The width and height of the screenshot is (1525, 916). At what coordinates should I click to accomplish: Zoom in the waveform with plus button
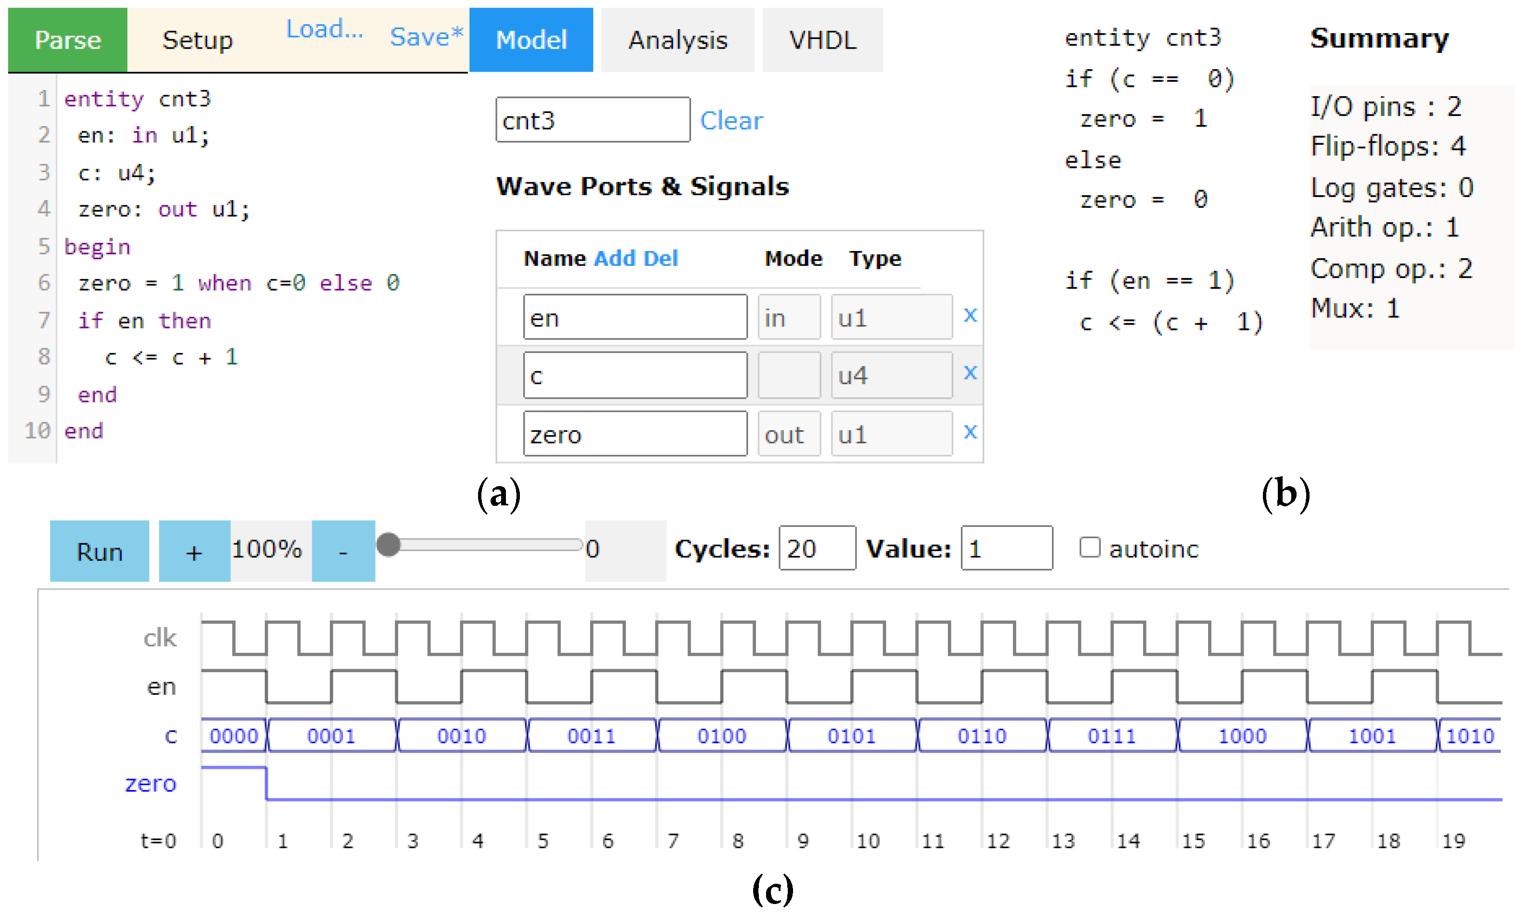click(x=194, y=551)
